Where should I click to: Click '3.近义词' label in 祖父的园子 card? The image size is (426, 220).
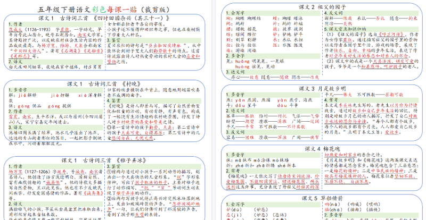[x=235, y=72]
